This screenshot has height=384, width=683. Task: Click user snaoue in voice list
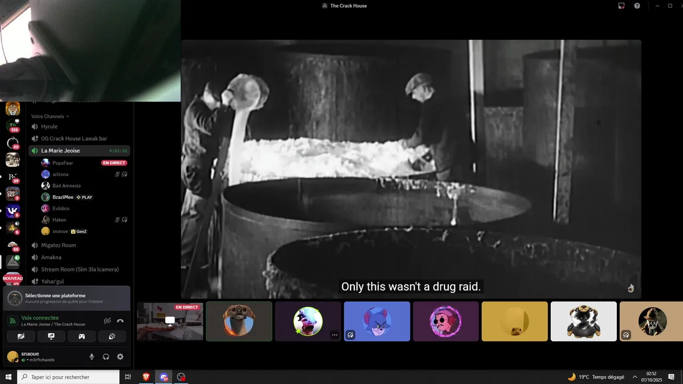tap(60, 231)
